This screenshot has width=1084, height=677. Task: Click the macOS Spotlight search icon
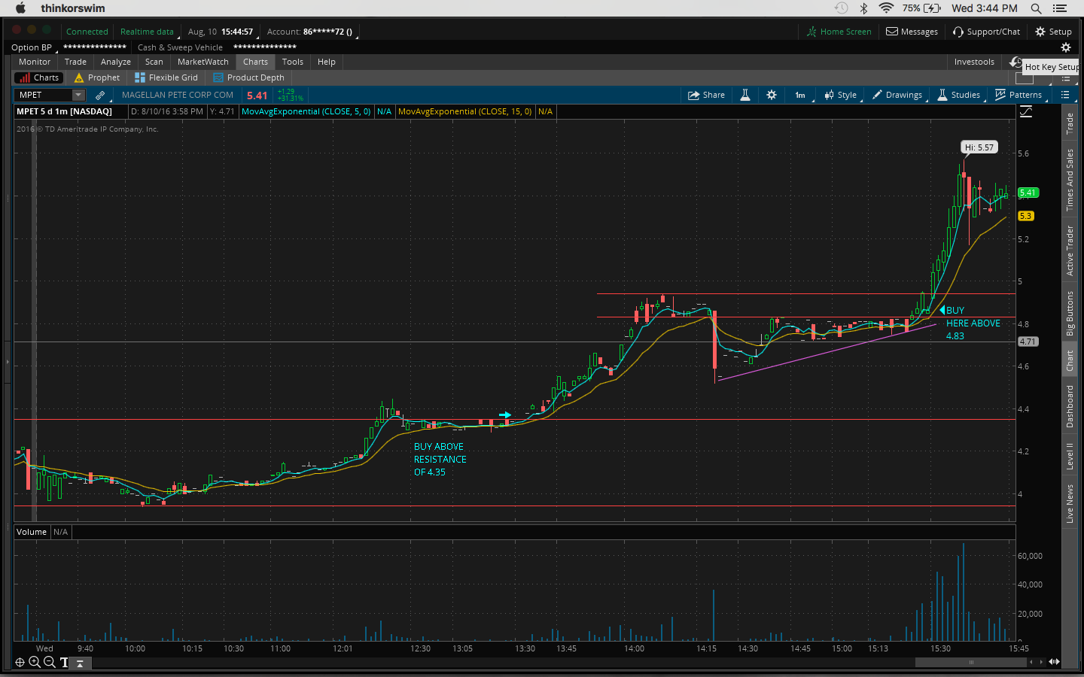pyautogui.click(x=1036, y=8)
